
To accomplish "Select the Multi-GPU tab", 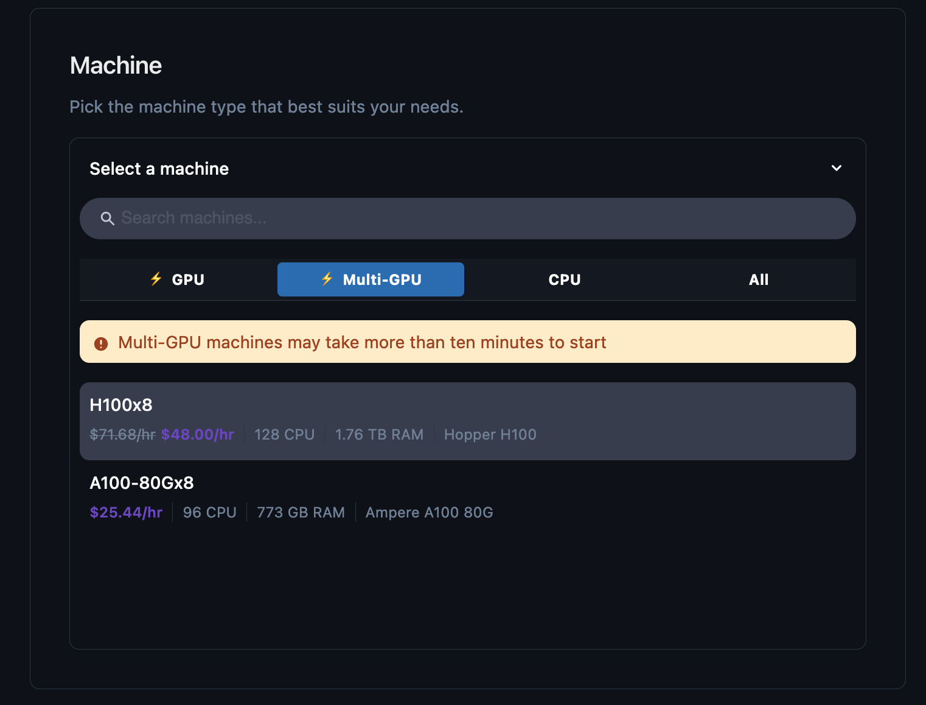I will coord(371,279).
